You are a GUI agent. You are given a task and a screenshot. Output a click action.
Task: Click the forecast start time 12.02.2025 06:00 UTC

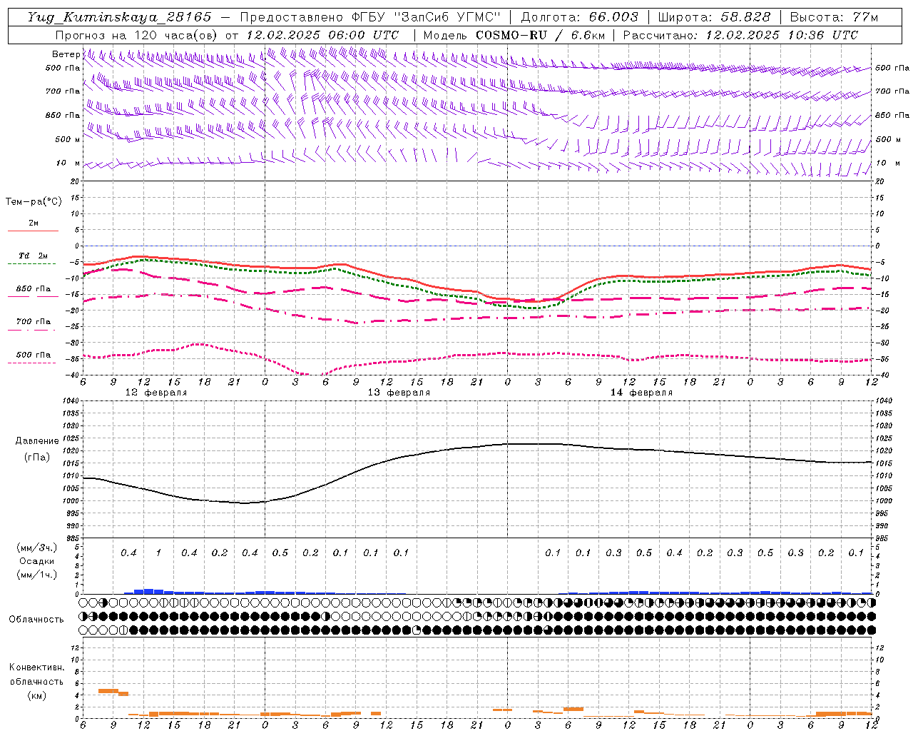click(x=322, y=35)
